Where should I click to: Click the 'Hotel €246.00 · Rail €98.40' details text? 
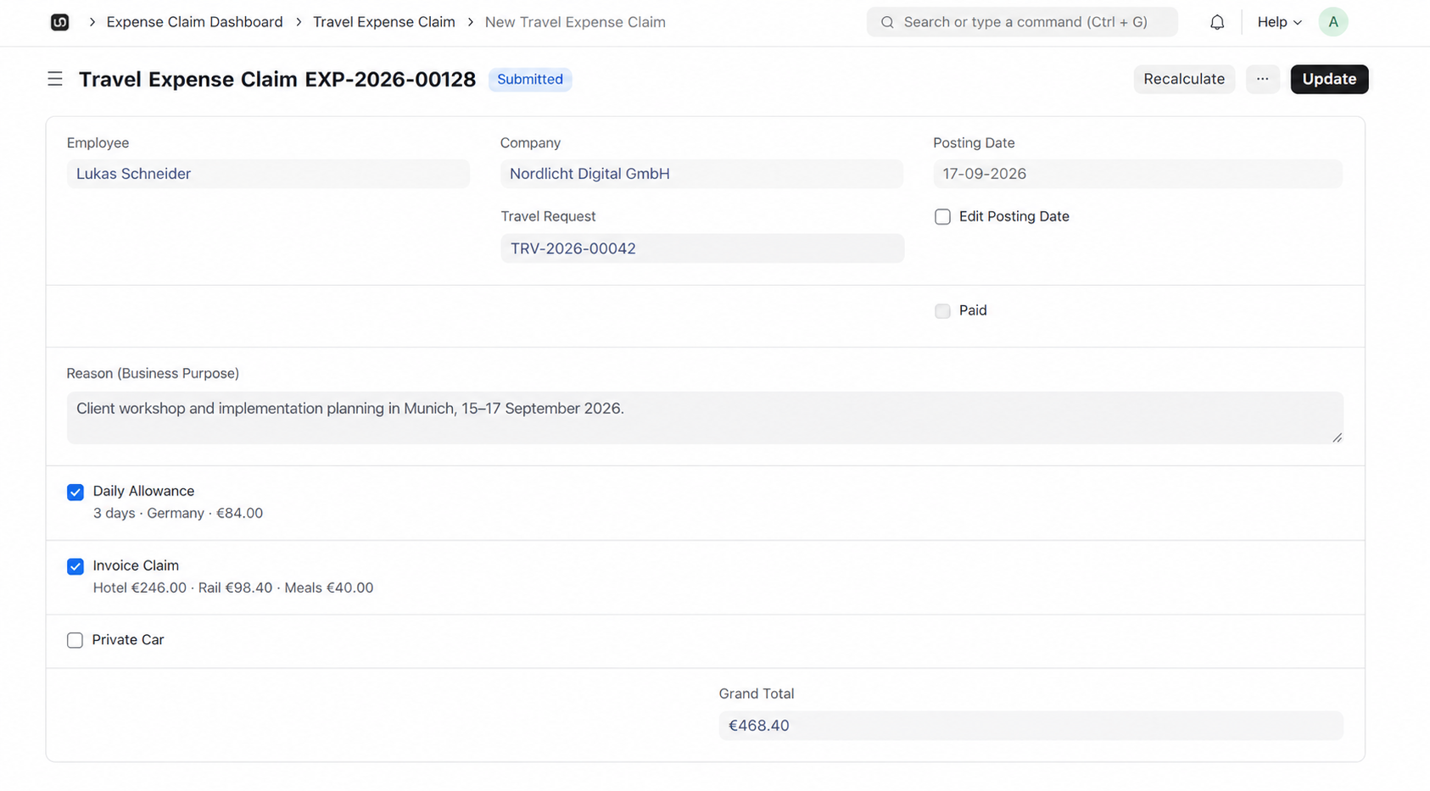pos(233,588)
